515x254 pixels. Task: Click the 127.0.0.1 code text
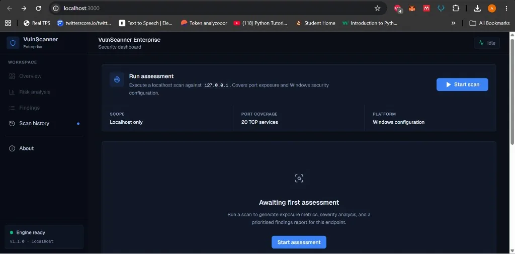[x=216, y=85]
